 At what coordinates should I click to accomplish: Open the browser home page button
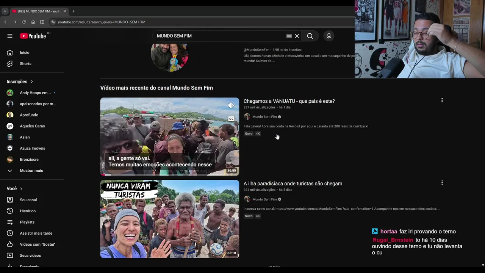coord(33,22)
